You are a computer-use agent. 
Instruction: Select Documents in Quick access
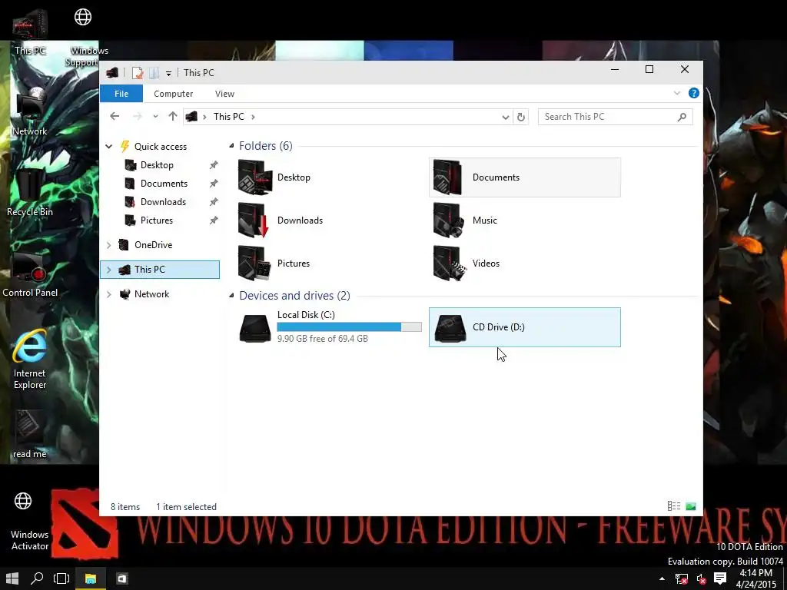click(x=164, y=184)
